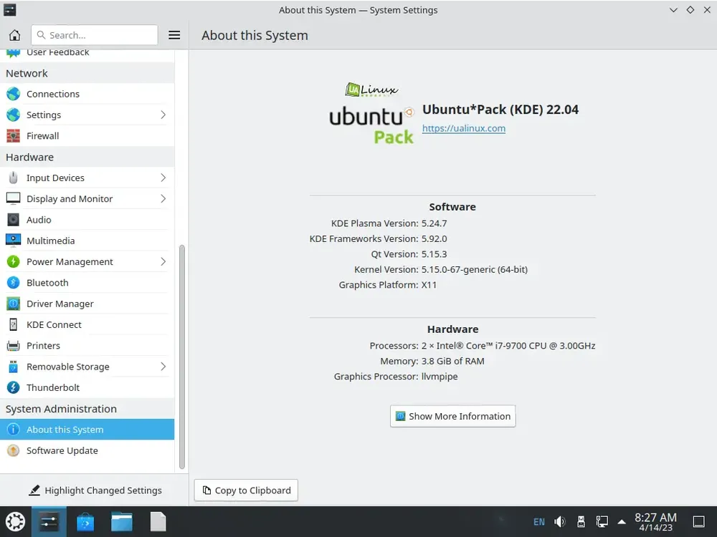Click System Settings taskbar icon

49,522
